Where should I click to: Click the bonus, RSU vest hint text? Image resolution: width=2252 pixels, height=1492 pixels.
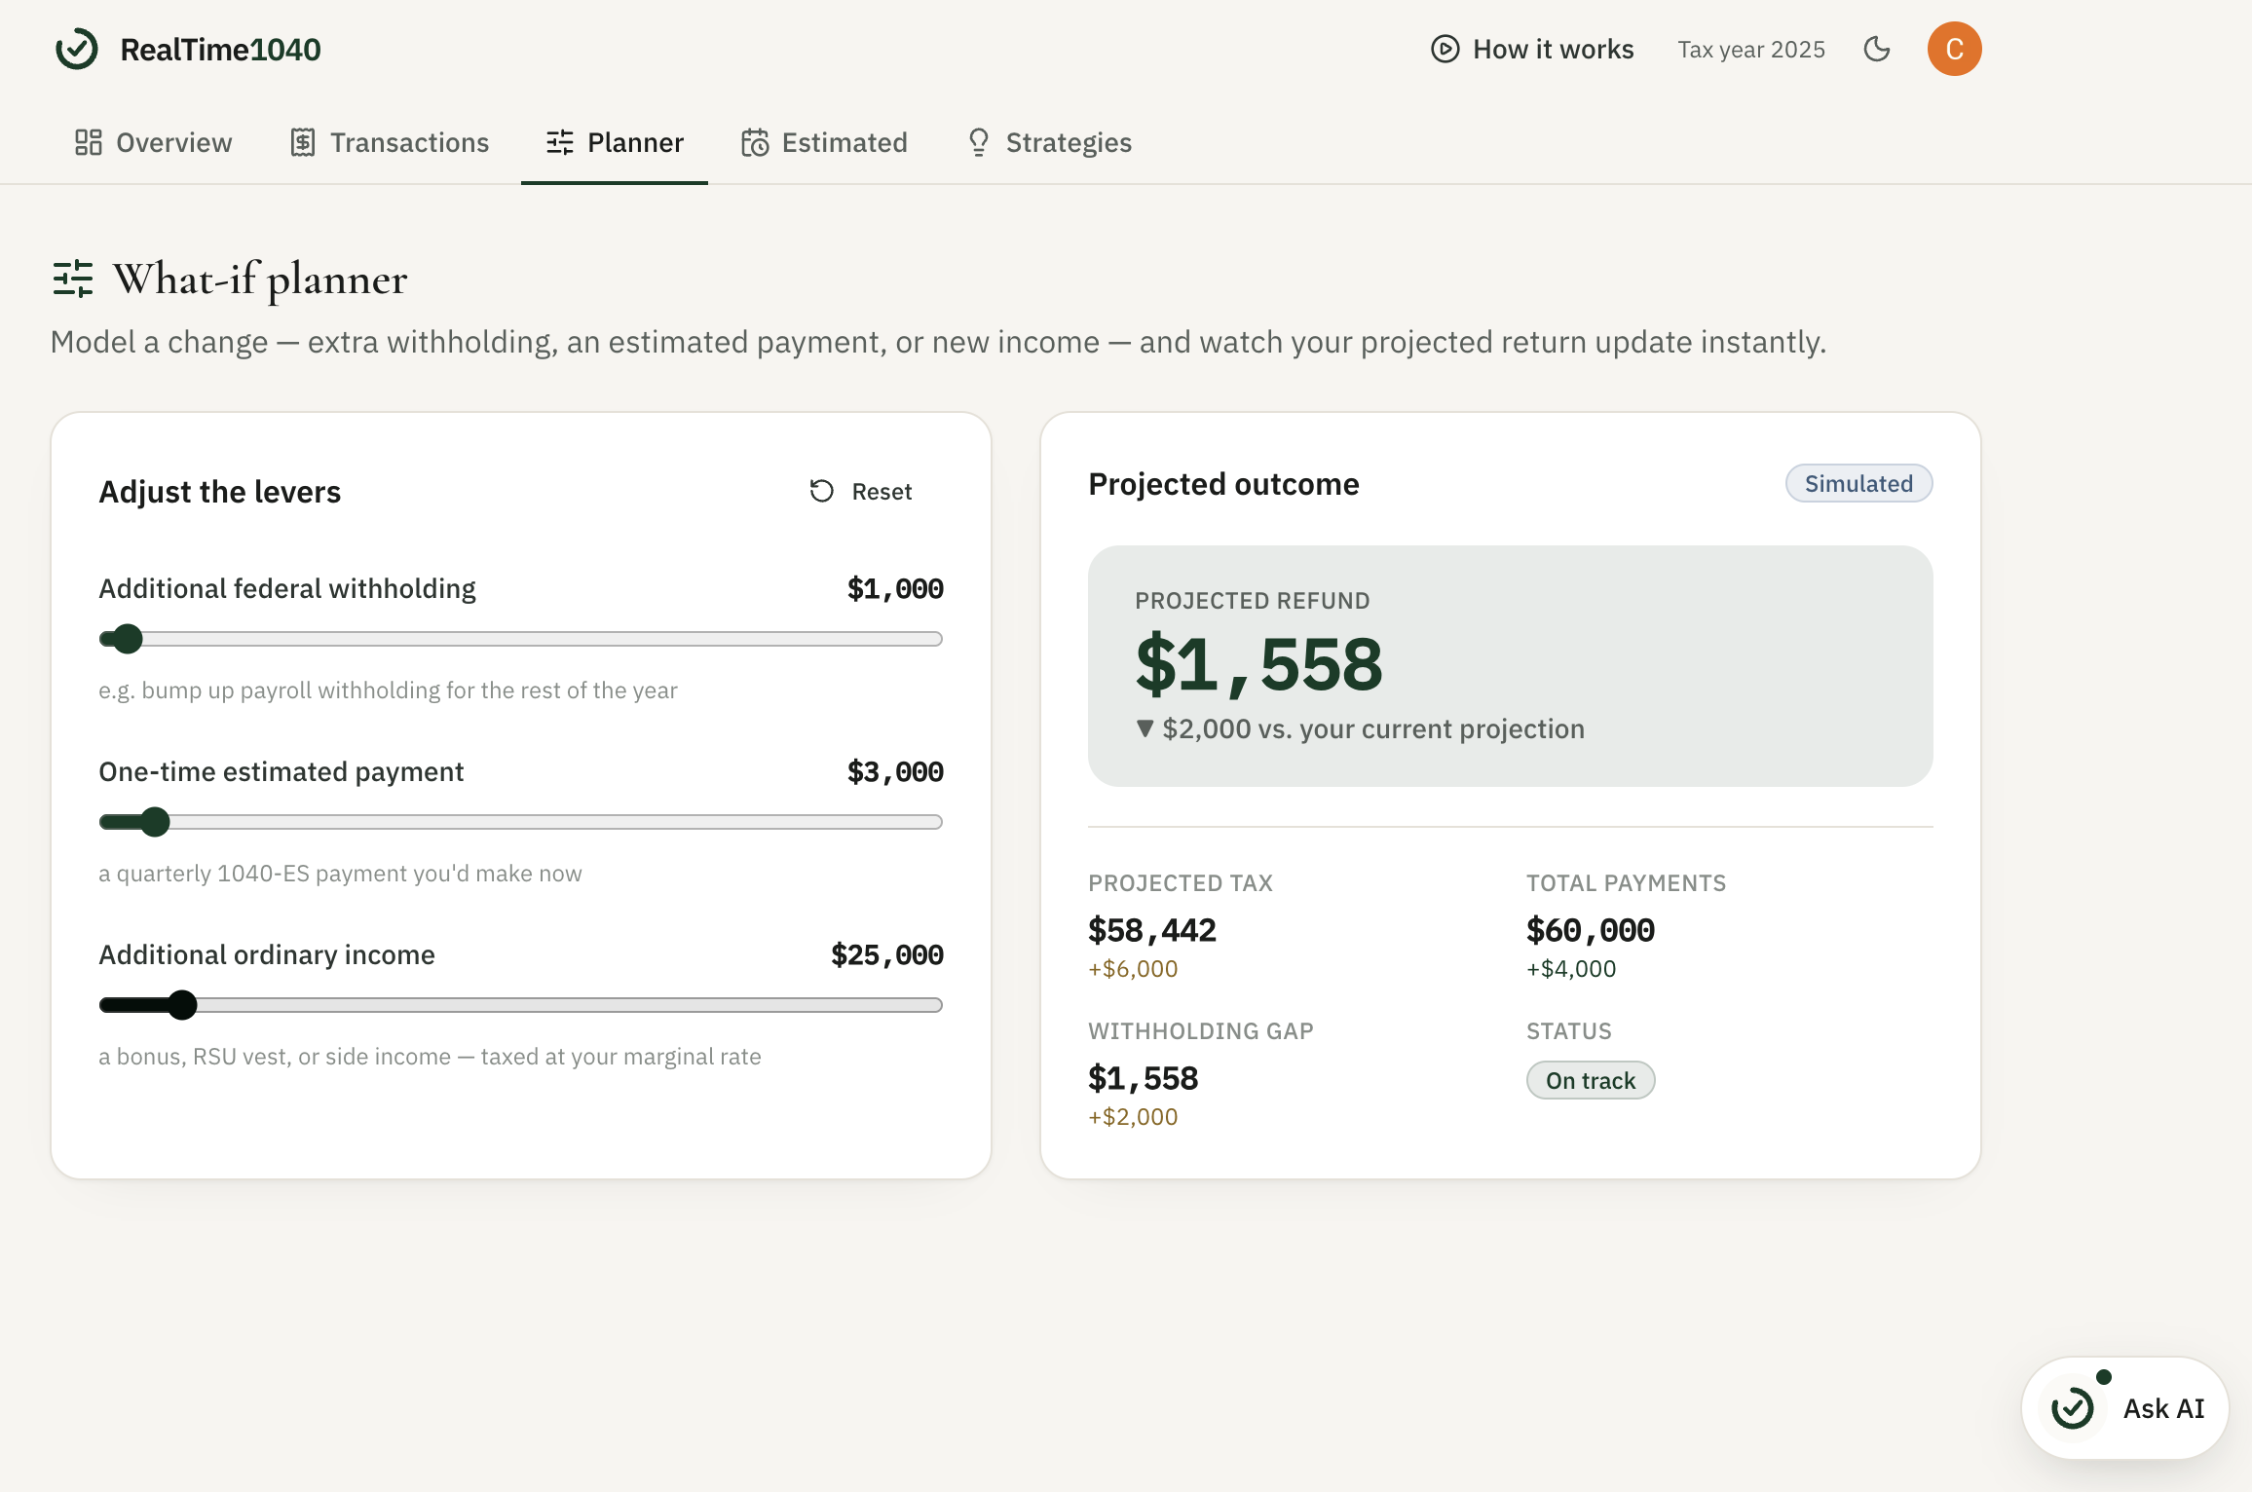430,1057
